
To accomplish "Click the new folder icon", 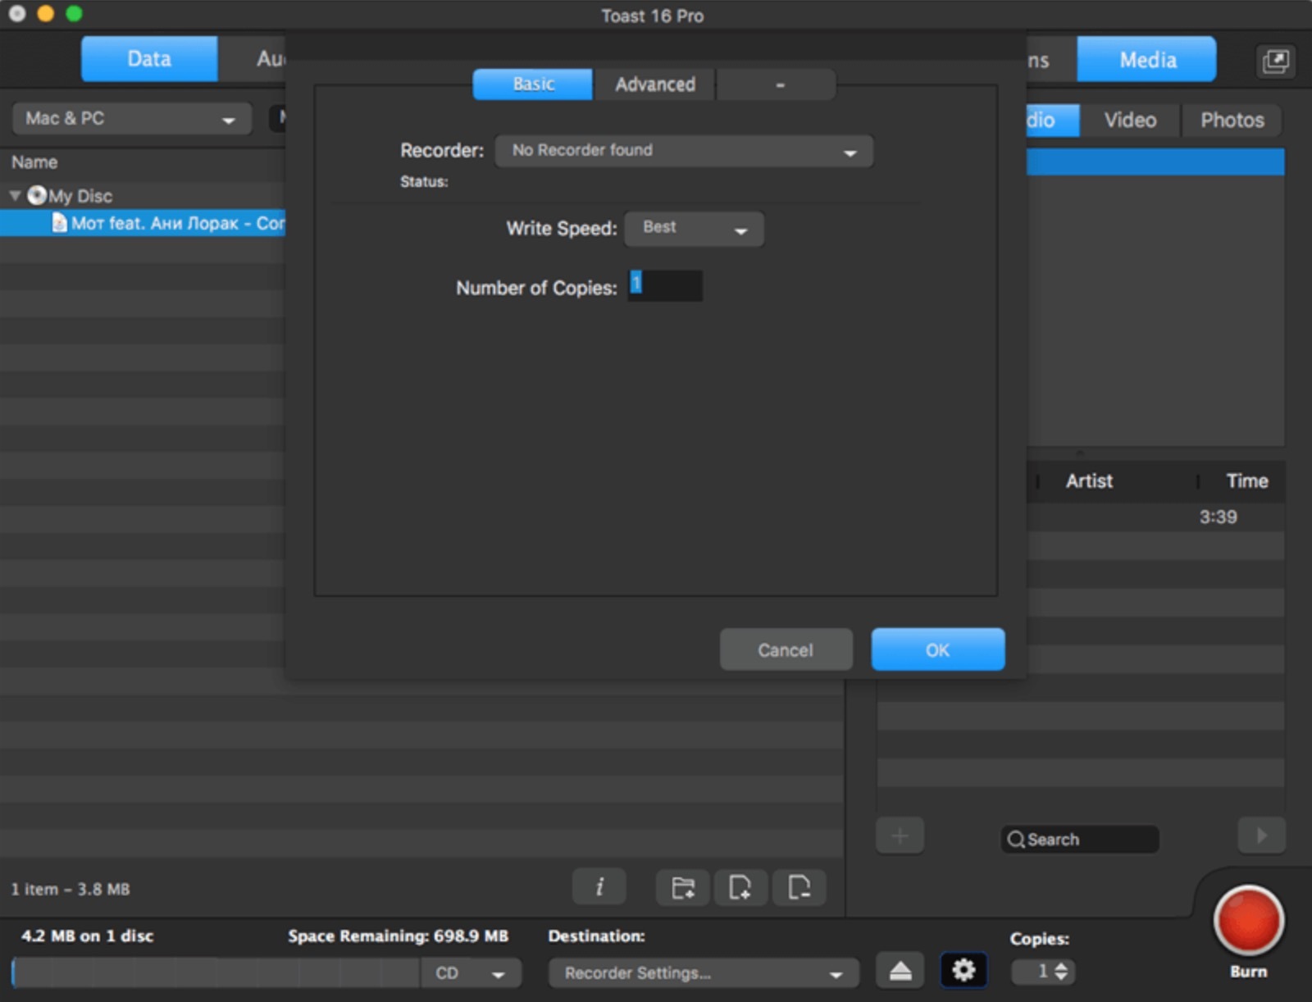I will [682, 887].
